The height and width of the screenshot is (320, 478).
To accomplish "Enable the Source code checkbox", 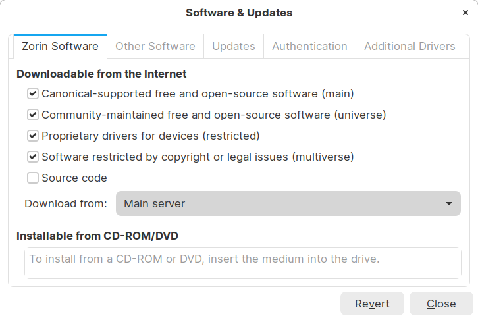I will coord(32,178).
